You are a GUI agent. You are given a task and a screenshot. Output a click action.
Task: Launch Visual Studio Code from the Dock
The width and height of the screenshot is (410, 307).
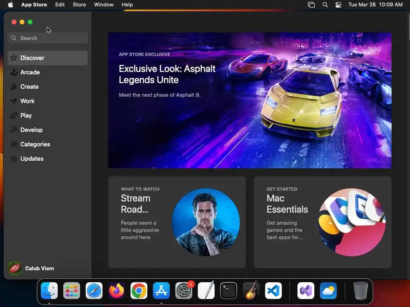pyautogui.click(x=273, y=291)
